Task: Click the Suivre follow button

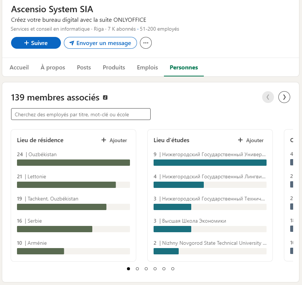Action: (x=36, y=43)
